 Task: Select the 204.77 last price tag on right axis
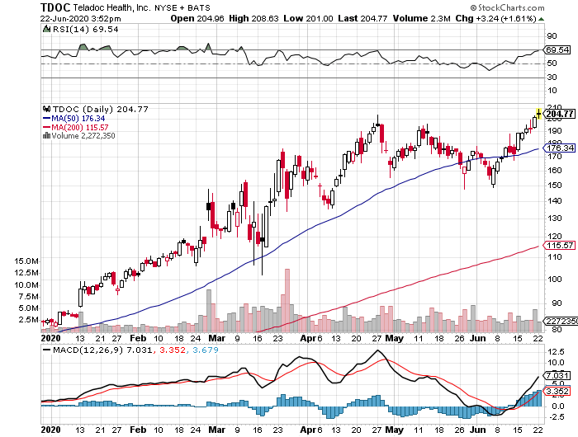point(559,114)
